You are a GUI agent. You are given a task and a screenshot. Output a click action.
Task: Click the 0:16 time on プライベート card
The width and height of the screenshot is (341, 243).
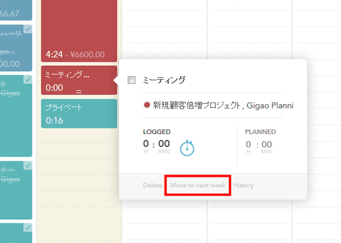click(54, 121)
